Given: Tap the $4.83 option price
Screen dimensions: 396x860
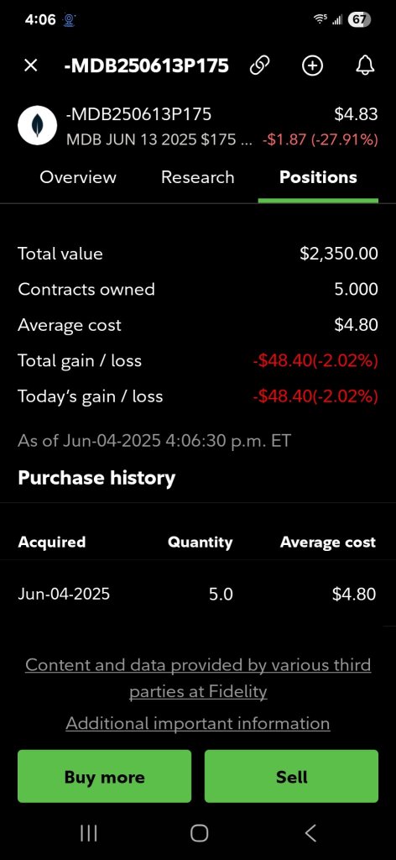Looking at the screenshot, I should pyautogui.click(x=356, y=114).
